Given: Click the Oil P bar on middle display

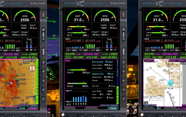Looking at the screenshot, I should click(77, 26).
